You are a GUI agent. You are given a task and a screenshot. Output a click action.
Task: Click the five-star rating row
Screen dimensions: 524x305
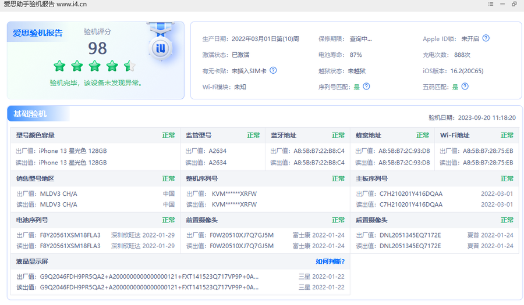94,66
